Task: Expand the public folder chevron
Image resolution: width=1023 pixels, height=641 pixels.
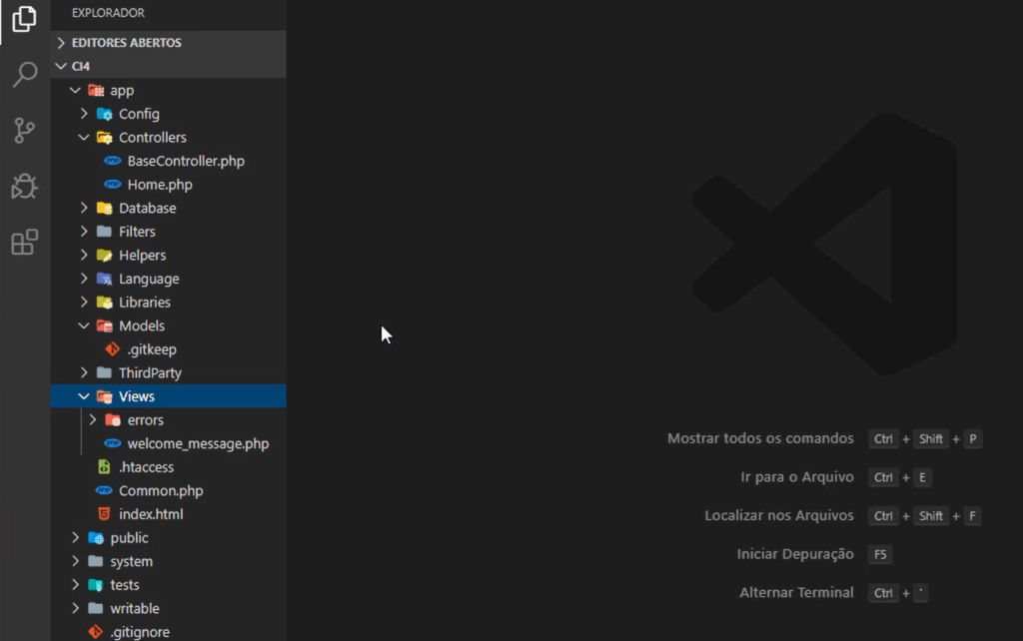Action: coord(76,537)
